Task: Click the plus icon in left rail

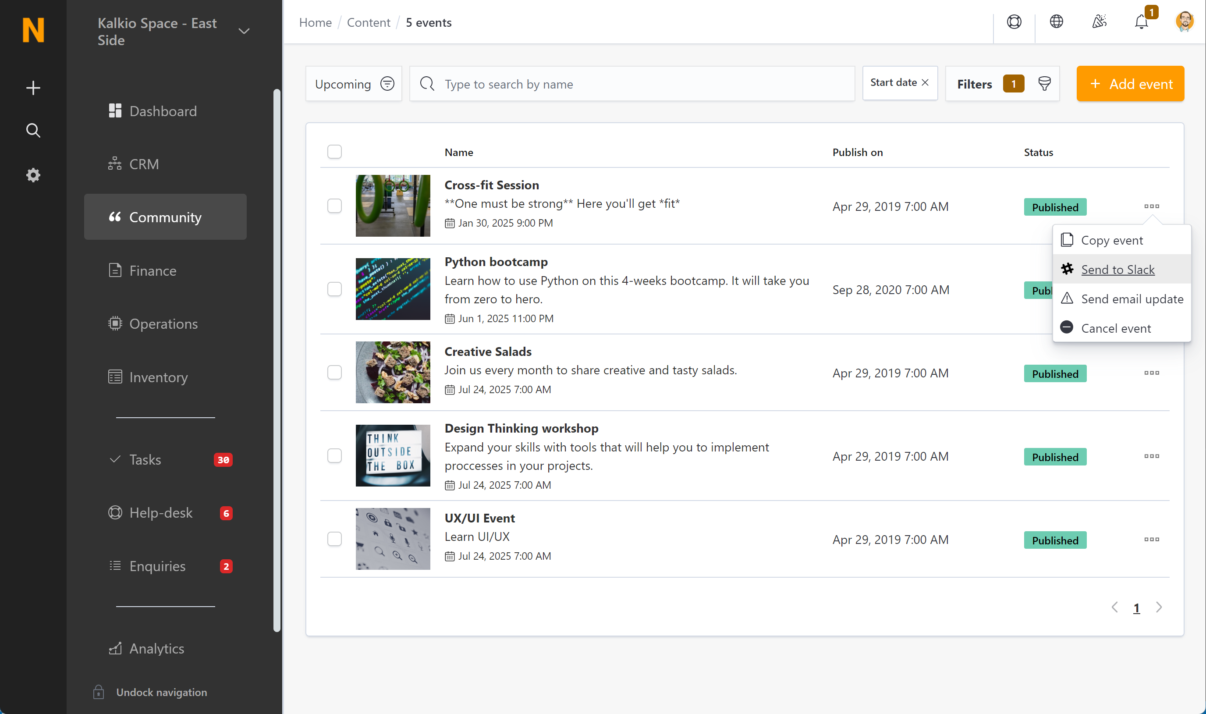Action: (x=33, y=88)
